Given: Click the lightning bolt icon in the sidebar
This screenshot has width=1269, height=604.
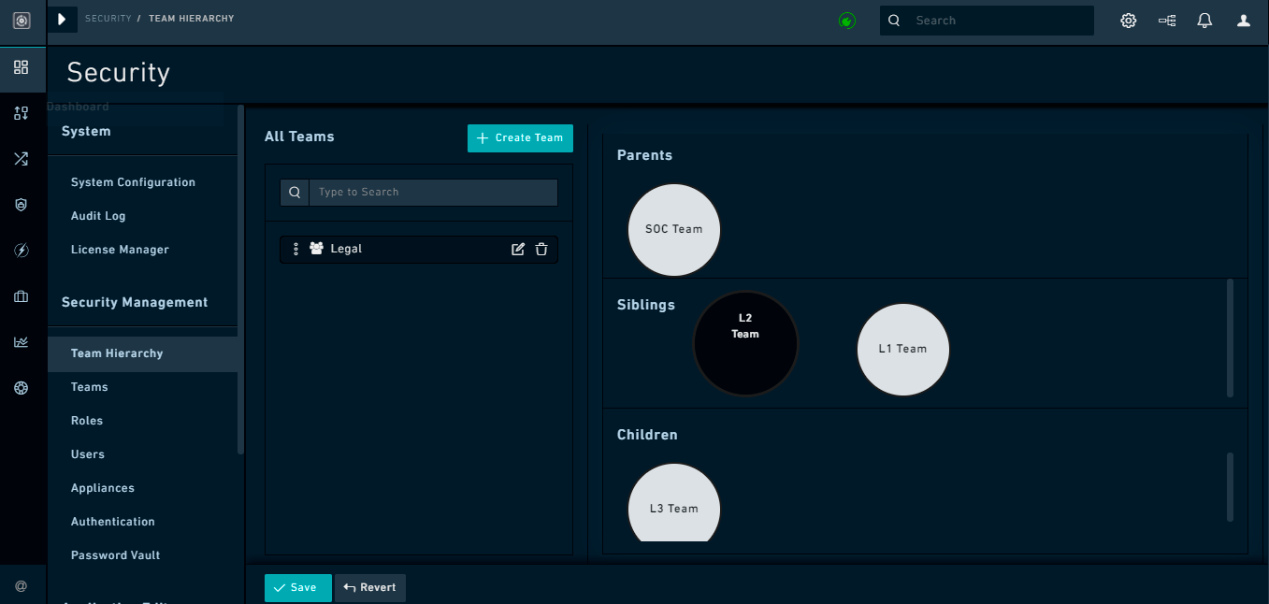Looking at the screenshot, I should point(22,250).
